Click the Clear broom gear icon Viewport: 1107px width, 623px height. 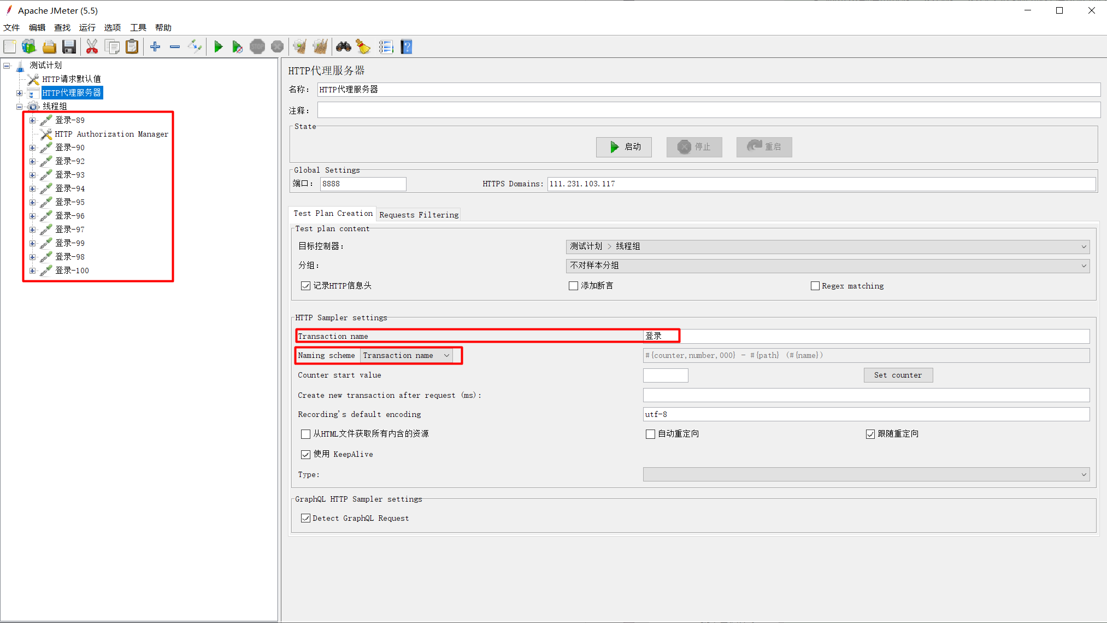pyautogui.click(x=300, y=47)
